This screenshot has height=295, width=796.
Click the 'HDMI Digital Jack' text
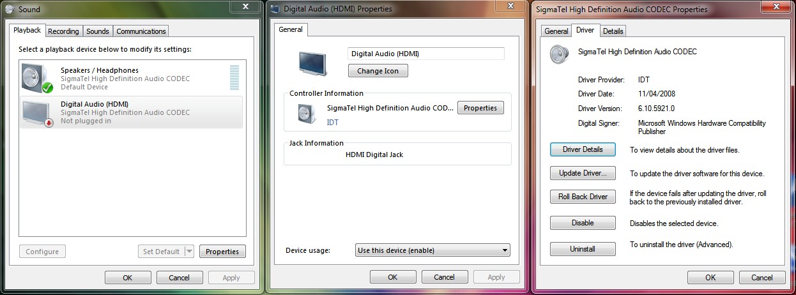coord(374,155)
